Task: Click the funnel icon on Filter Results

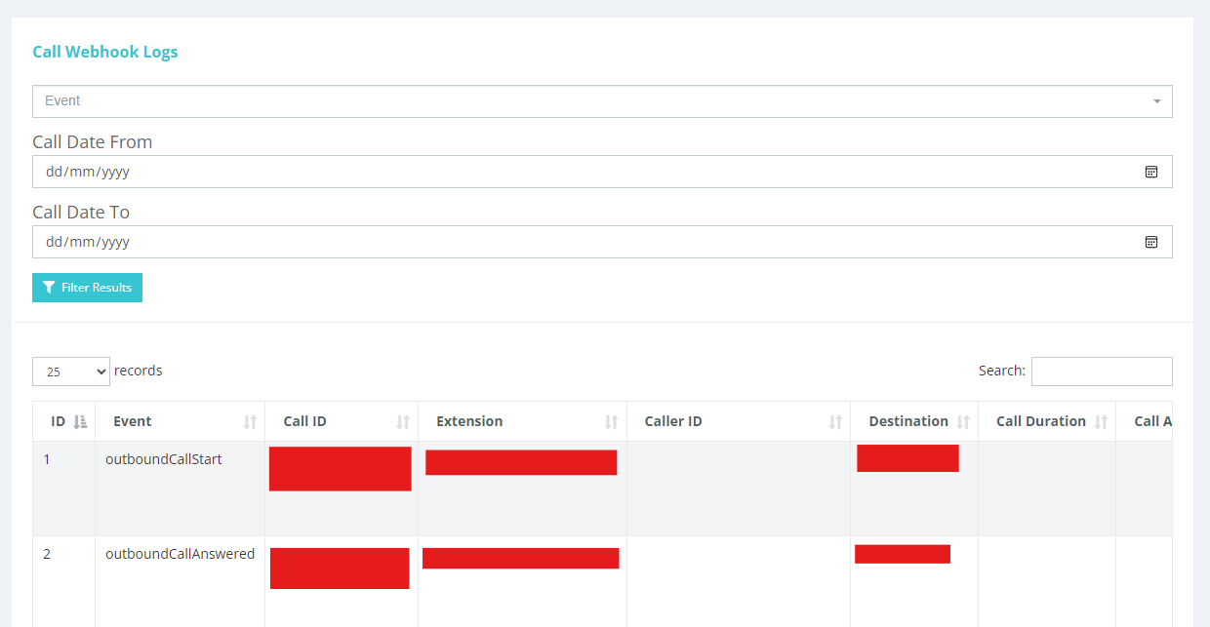Action: 50,287
